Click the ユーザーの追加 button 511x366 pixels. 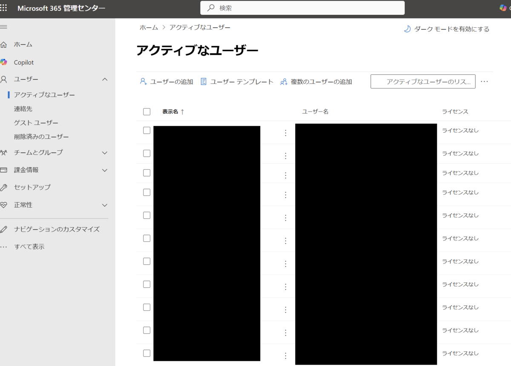tap(167, 82)
